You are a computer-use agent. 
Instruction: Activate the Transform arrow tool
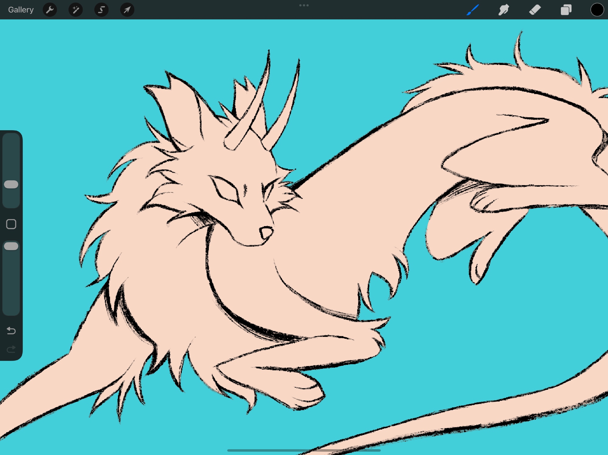tap(127, 10)
